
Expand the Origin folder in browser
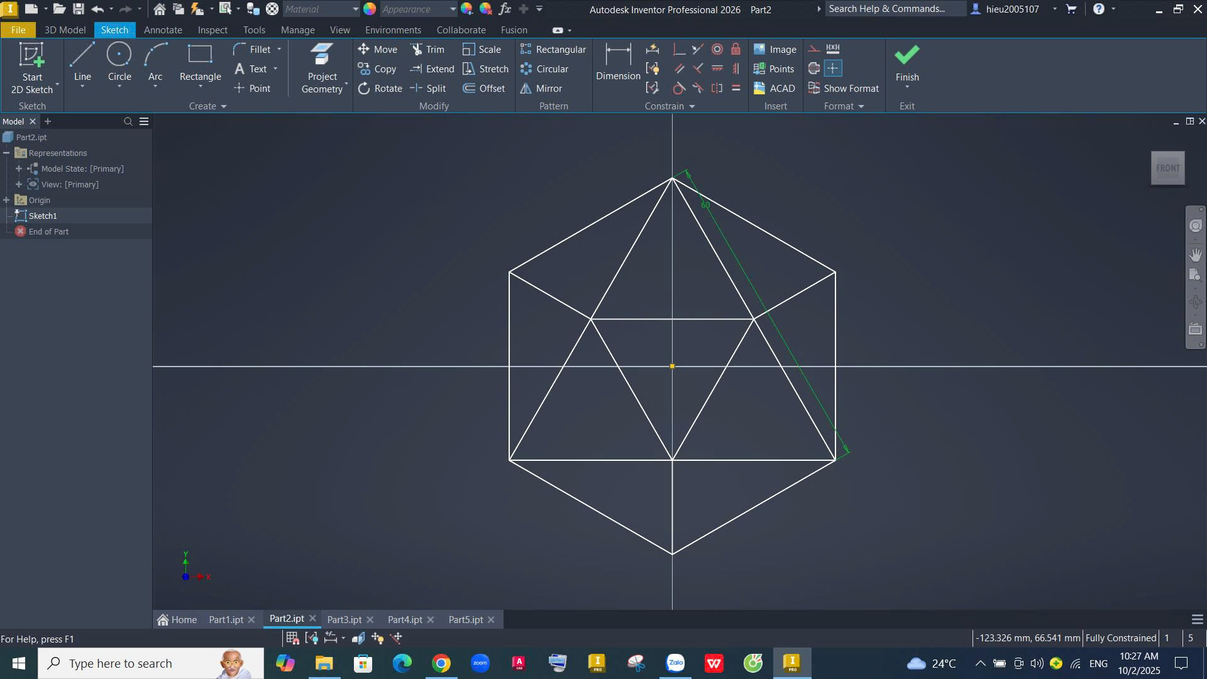tap(6, 200)
